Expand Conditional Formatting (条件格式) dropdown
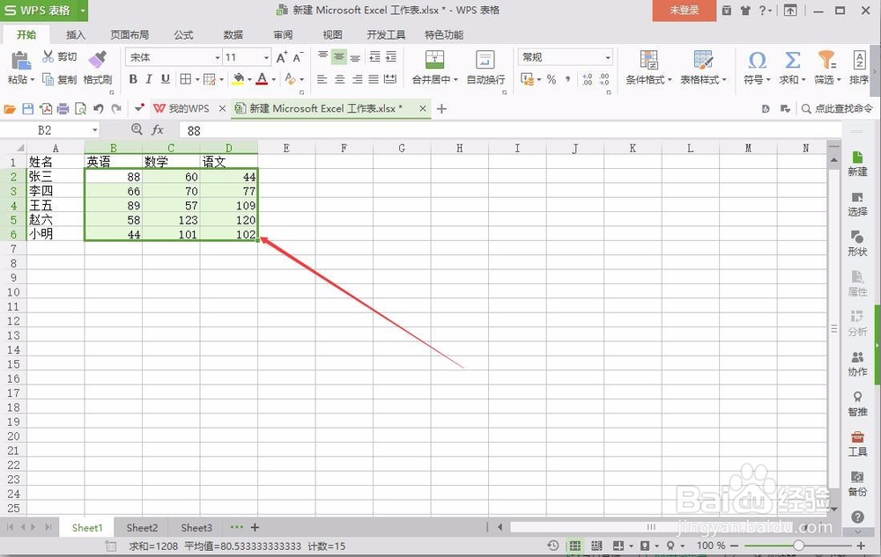 [670, 80]
